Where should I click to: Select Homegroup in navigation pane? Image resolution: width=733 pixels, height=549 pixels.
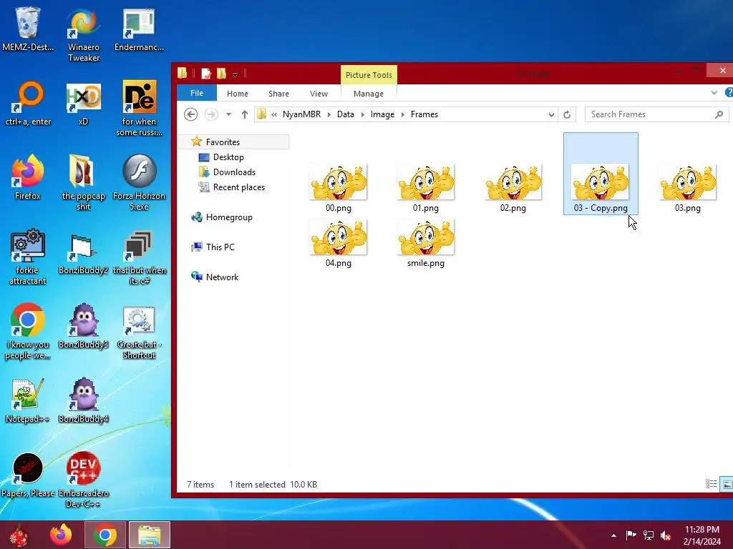(x=229, y=217)
